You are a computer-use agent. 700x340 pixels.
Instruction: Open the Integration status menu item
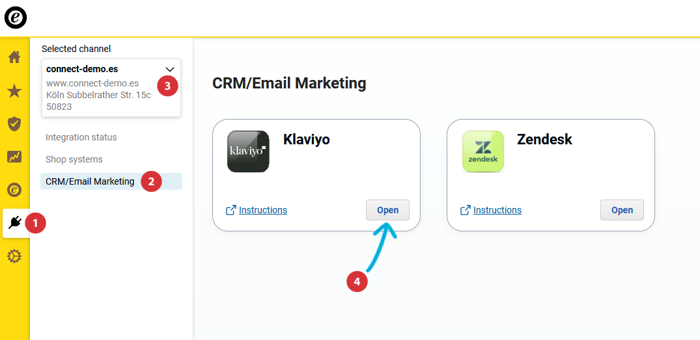point(81,137)
